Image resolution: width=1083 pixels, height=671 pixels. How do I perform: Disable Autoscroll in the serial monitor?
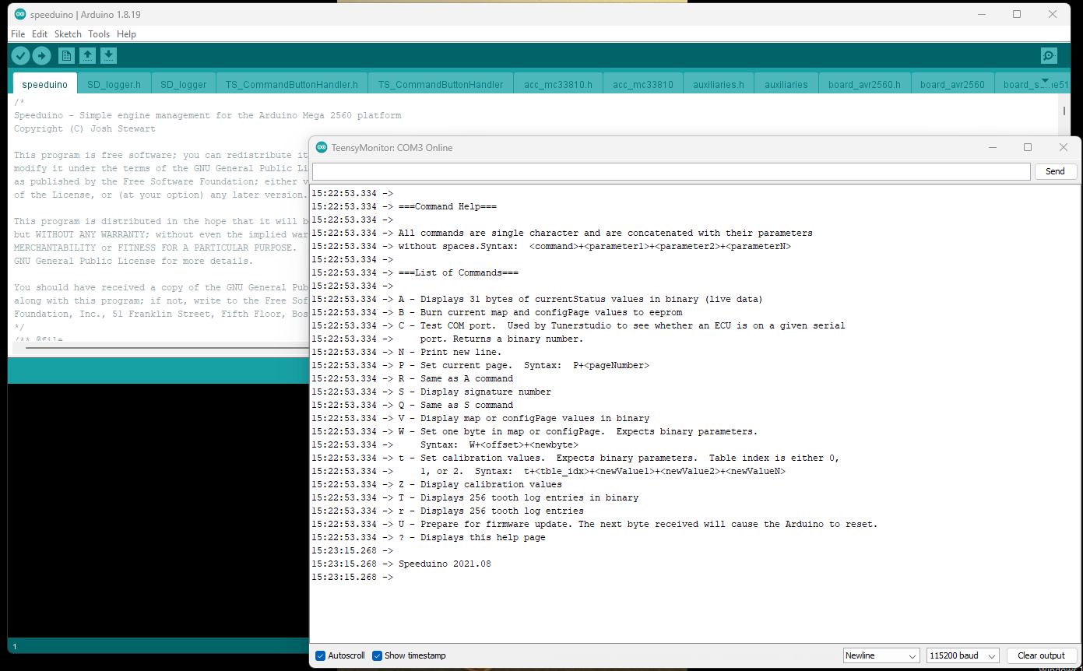(x=321, y=655)
